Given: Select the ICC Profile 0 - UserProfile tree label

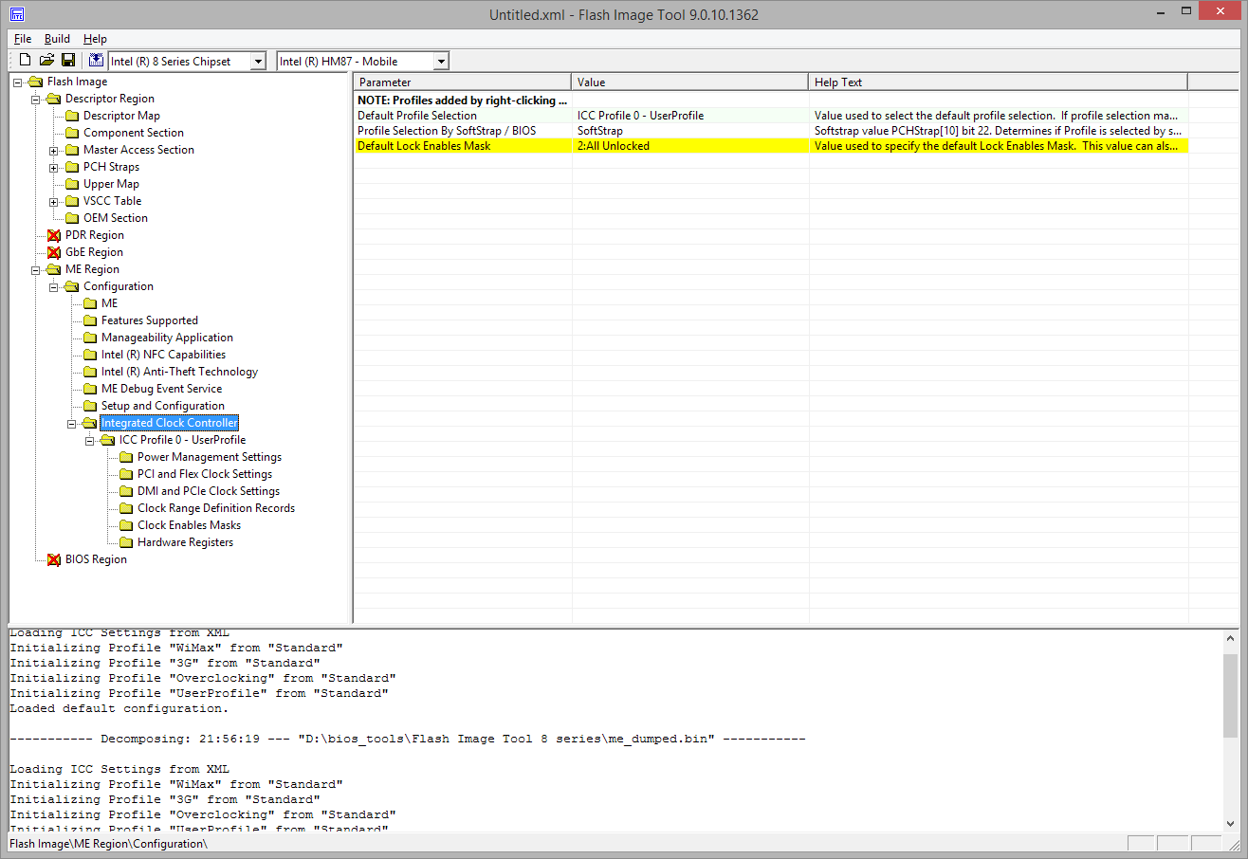Looking at the screenshot, I should pyautogui.click(x=182, y=440).
